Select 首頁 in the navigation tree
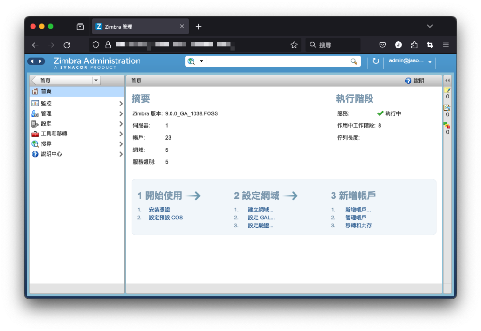Image resolution: width=481 pixels, height=331 pixels. [x=77, y=91]
